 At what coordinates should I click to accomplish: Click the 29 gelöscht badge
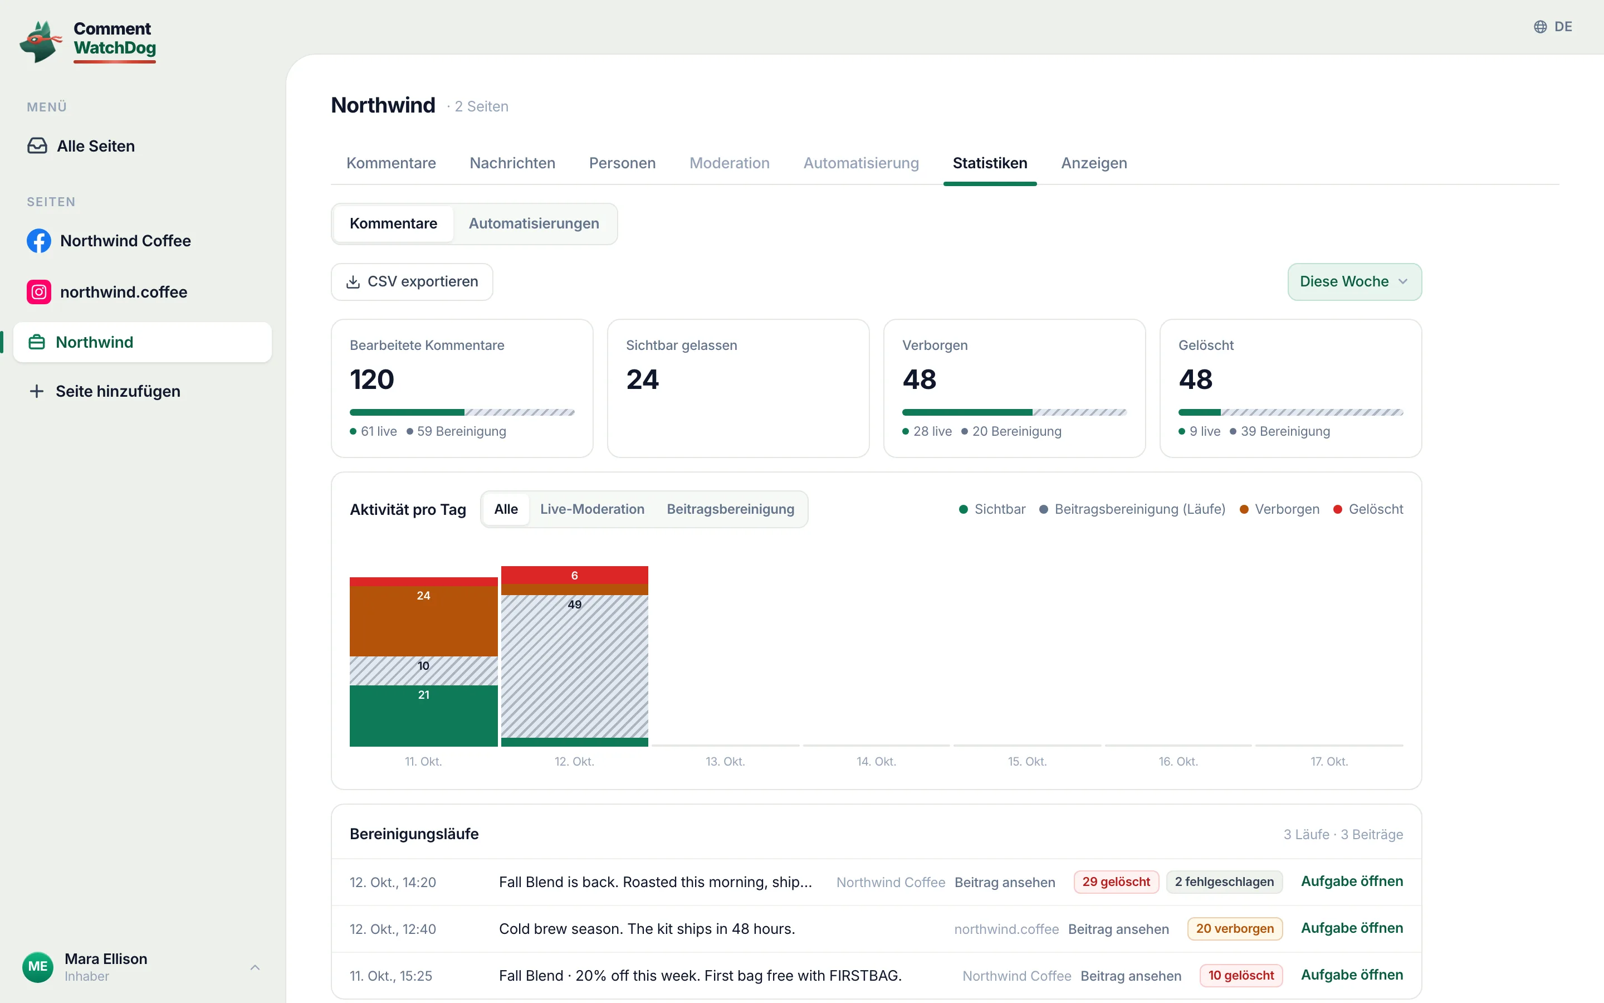click(1116, 882)
